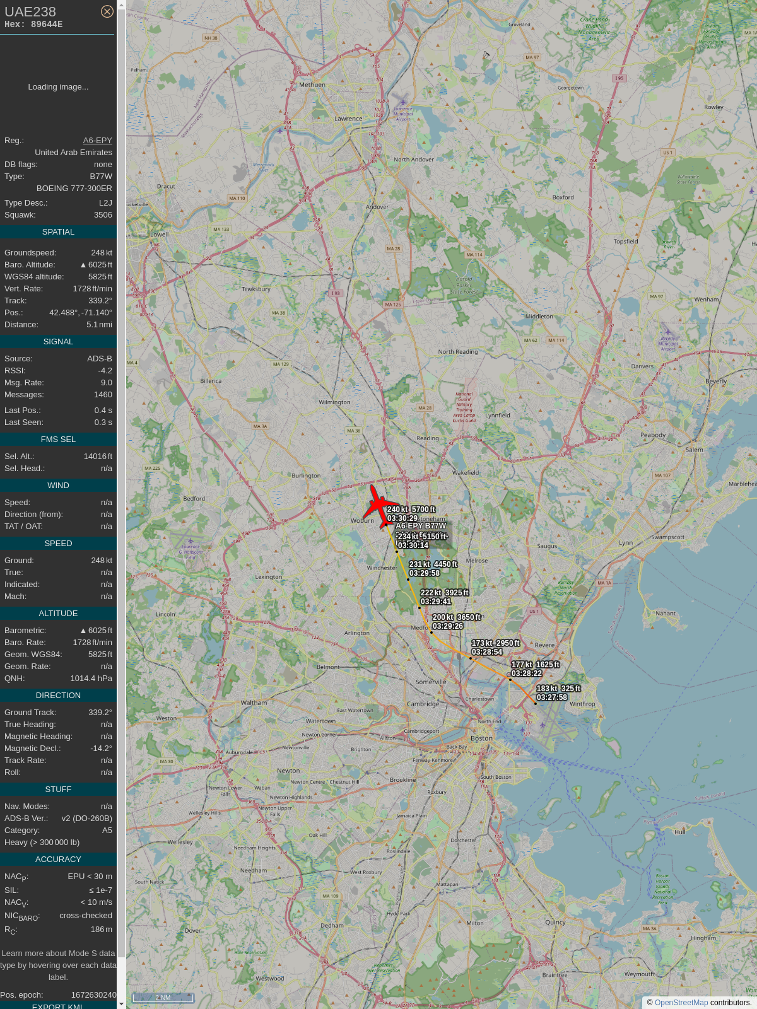Click the ALTITUDE section header
This screenshot has width=757, height=1009.
coord(58,614)
